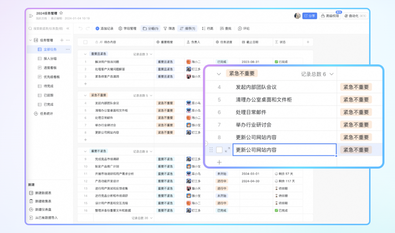The width and height of the screenshot is (395, 233).
Task: Star the 2024任务管理 document as favorite
Action: pos(61,13)
